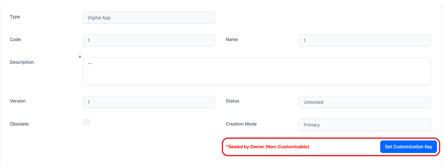
Task: Click the Creation Mode field showing Primary
Action: [365, 125]
